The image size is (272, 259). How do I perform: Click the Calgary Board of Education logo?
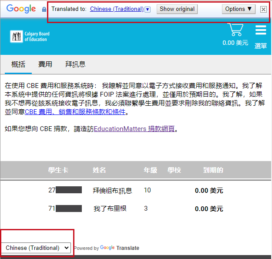pos(30,37)
